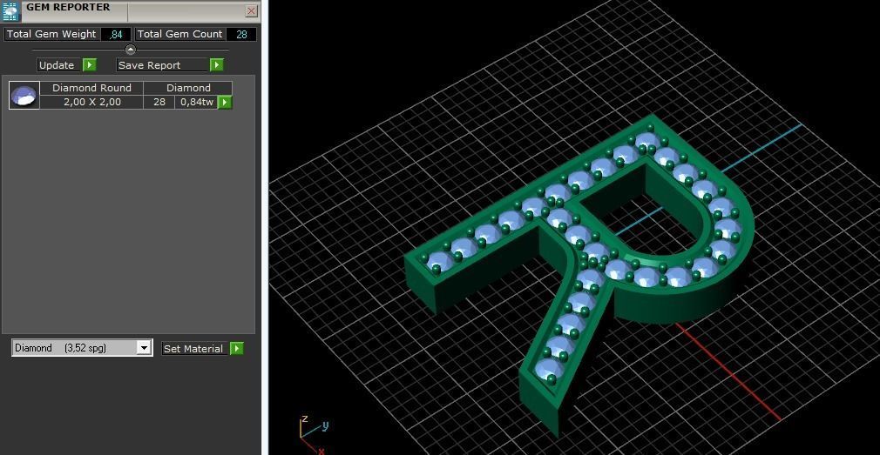Click the XYZ axis indicator in viewport

[x=314, y=434]
